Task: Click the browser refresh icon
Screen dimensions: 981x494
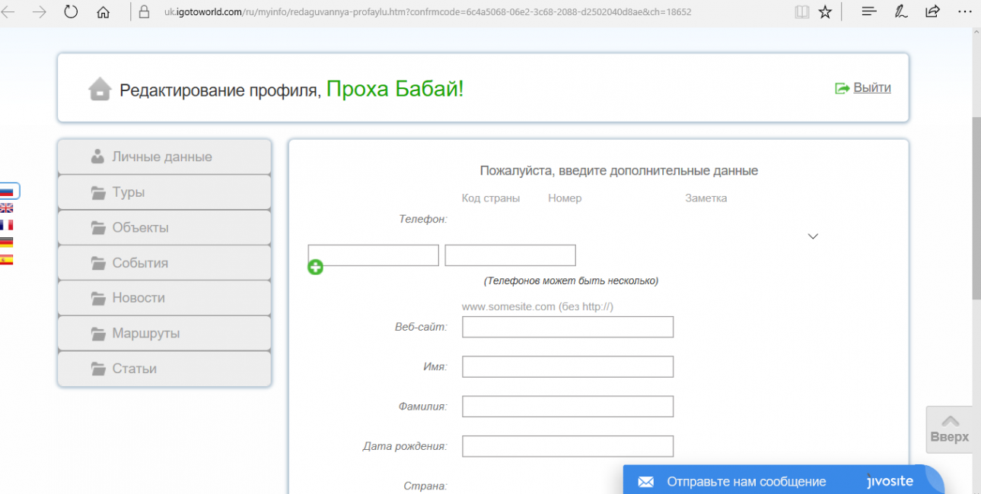Action: pyautogui.click(x=71, y=12)
